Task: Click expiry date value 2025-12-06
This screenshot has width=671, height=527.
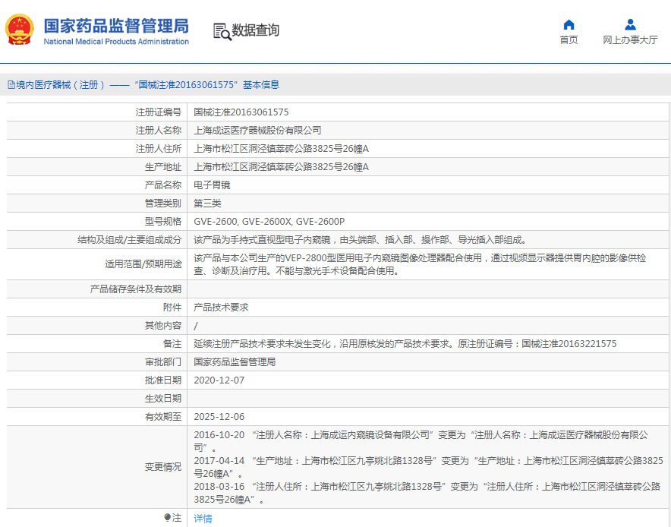Action: click(219, 417)
